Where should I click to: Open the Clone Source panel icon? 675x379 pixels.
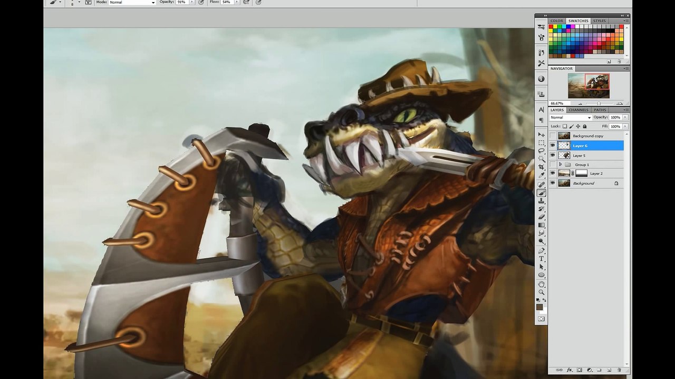(541, 94)
